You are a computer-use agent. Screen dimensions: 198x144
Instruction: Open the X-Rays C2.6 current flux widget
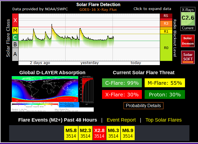tap(188, 19)
